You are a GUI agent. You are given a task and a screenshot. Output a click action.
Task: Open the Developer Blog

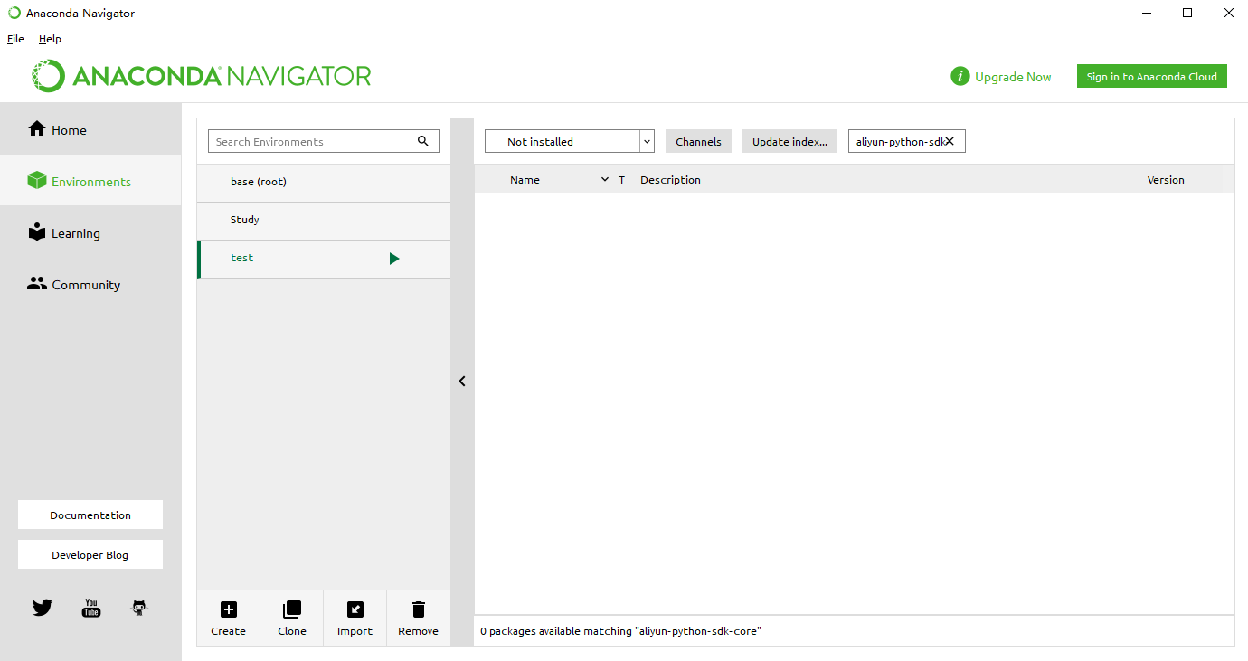pos(90,554)
